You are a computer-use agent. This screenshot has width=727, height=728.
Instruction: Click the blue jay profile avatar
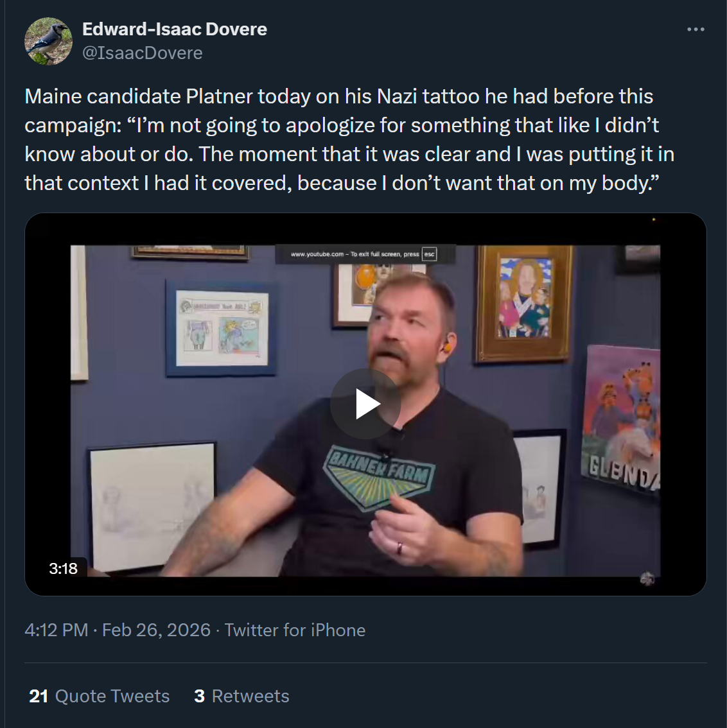[x=48, y=41]
